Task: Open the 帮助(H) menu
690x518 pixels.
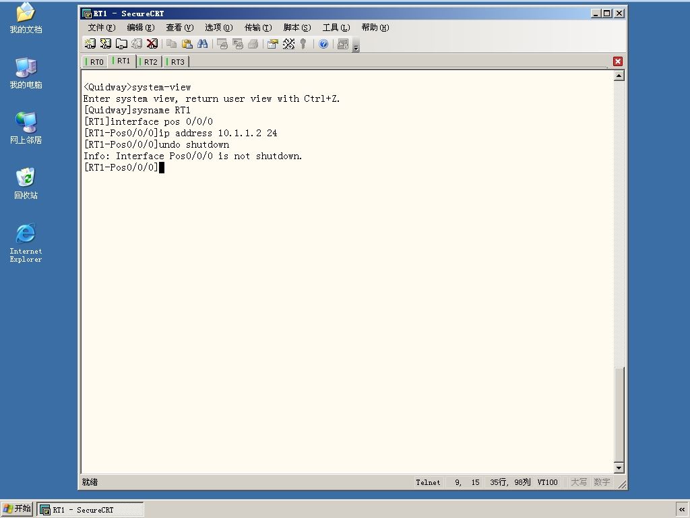Action: (x=375, y=27)
